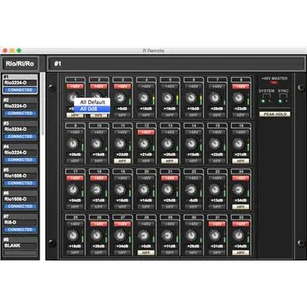307x307 pixels.
Task: Click the Rio/RI/Ro header button
Action: [x=20, y=64]
